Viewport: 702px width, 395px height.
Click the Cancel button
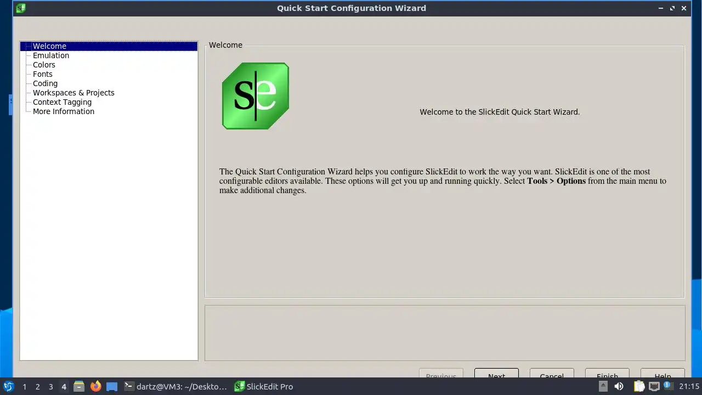[552, 373]
